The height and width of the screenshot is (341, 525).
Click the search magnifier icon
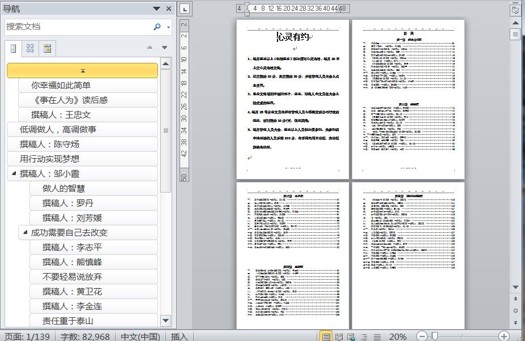[157, 27]
